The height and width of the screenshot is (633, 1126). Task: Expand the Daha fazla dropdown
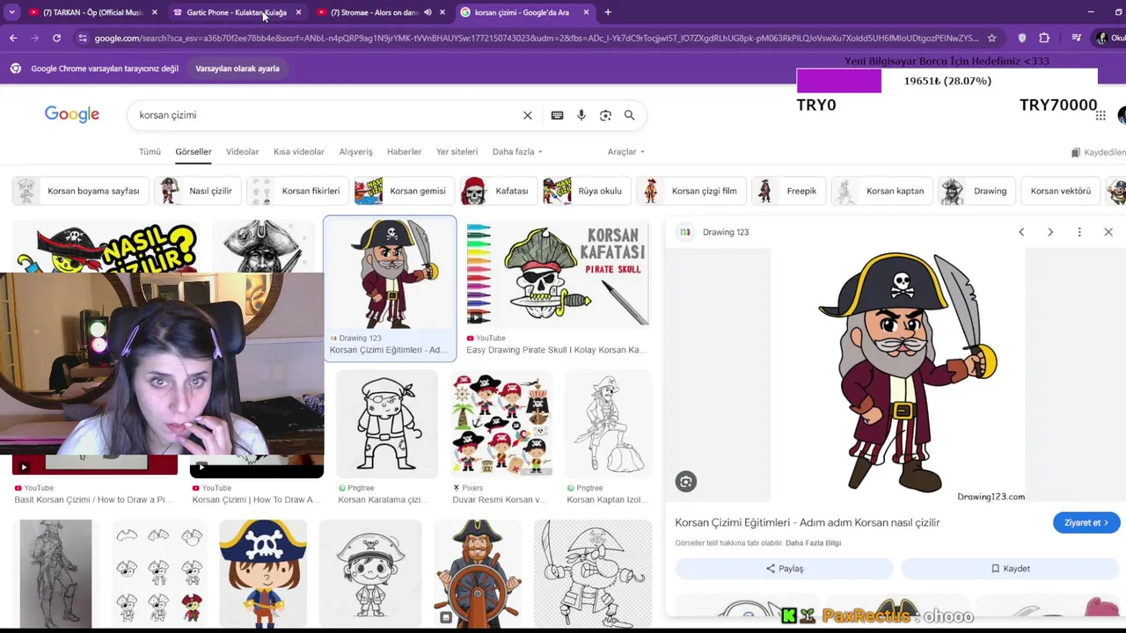pos(517,152)
